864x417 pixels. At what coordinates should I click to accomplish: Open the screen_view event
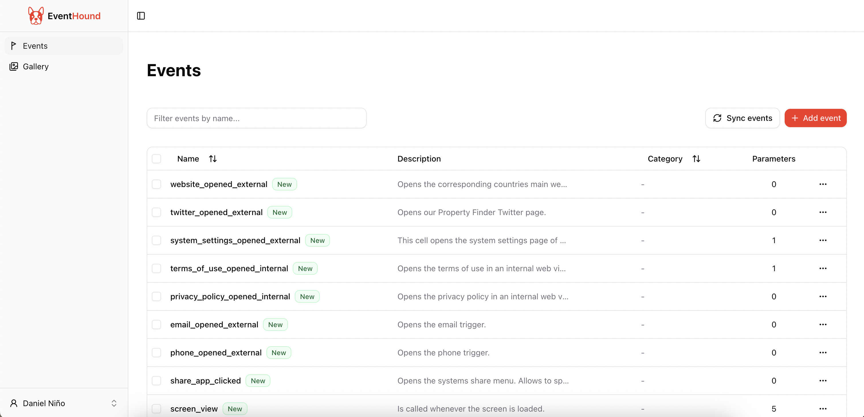point(194,409)
